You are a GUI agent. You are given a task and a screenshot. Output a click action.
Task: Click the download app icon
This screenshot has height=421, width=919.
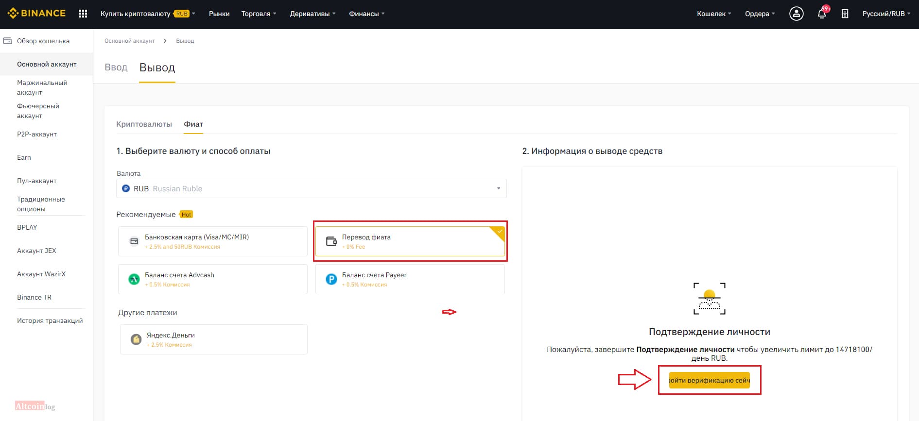[845, 14]
